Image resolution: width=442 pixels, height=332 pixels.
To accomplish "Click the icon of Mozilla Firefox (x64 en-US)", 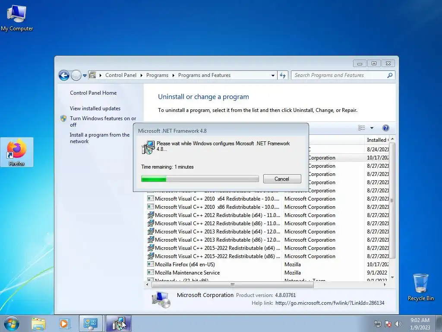I will point(151,264).
